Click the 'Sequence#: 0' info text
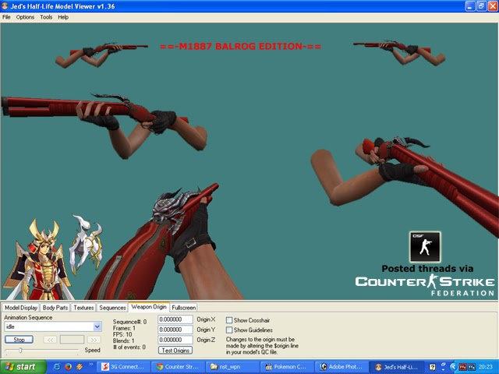Screen dimensions: 499x374 130,322
